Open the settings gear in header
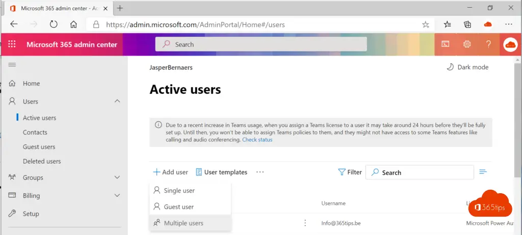 point(467,44)
